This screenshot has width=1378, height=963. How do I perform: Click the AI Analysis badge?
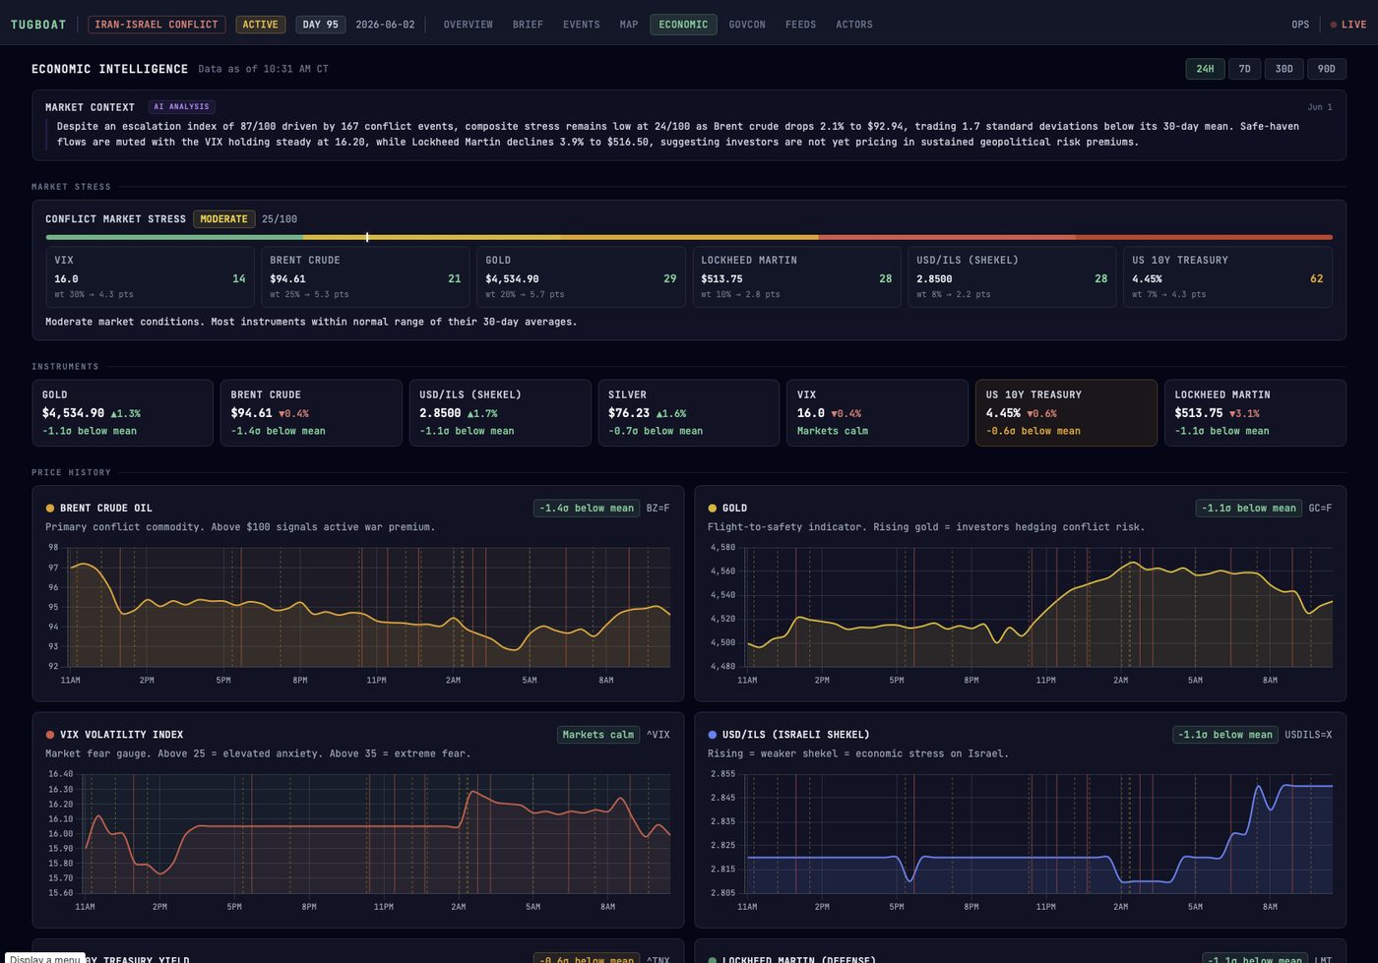pyautogui.click(x=182, y=106)
